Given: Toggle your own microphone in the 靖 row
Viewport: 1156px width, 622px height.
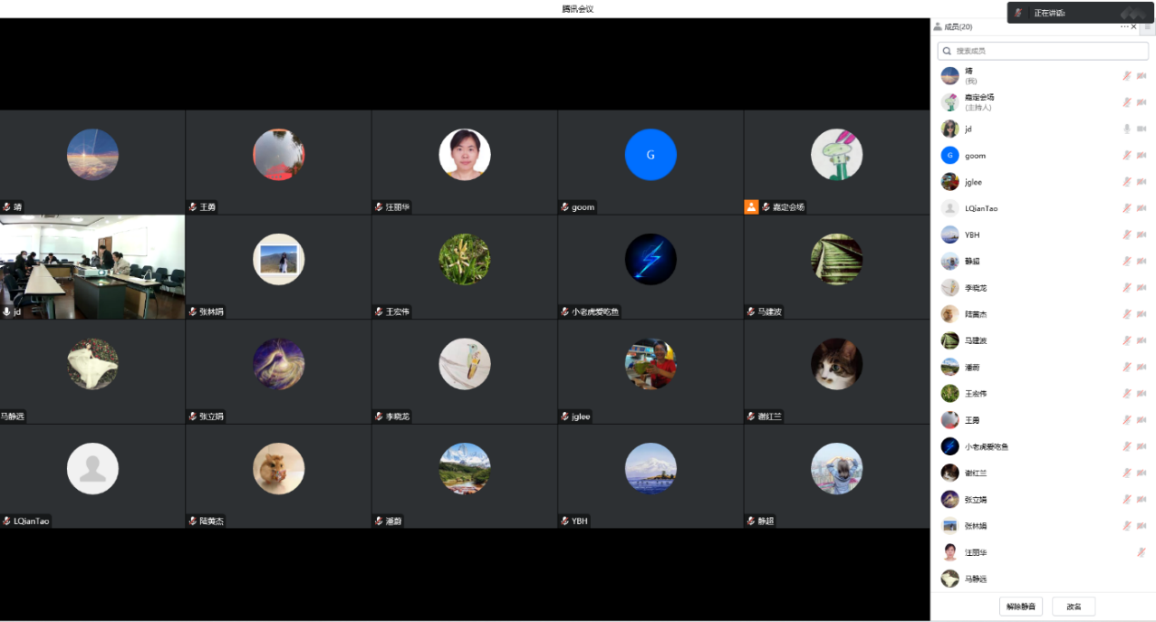Looking at the screenshot, I should pos(1127,76).
